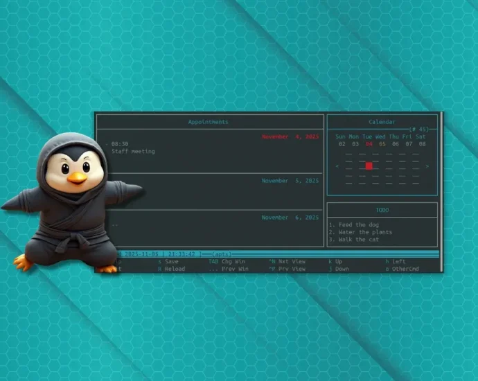This screenshot has height=381, width=478.
Task: Click the (# 45) week number label
Action: click(x=419, y=130)
